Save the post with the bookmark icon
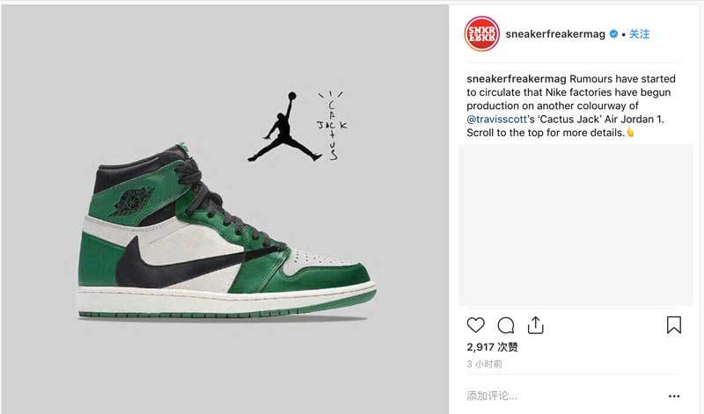The height and width of the screenshot is (414, 704). pyautogui.click(x=673, y=325)
